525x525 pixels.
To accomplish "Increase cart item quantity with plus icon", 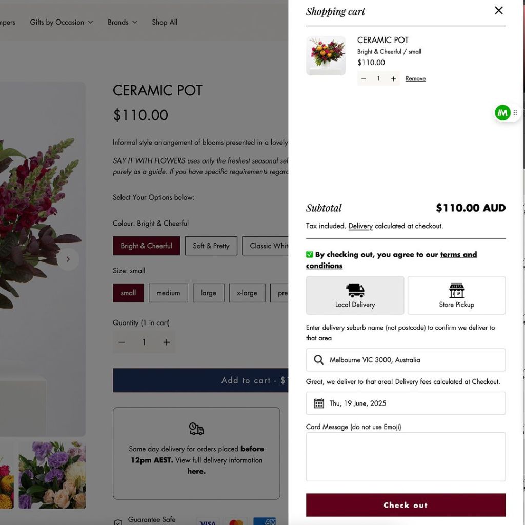I will [x=393, y=78].
